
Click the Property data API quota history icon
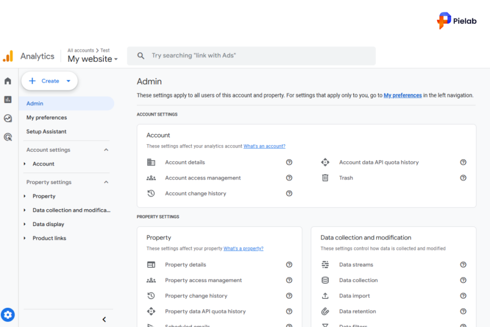coord(151,311)
